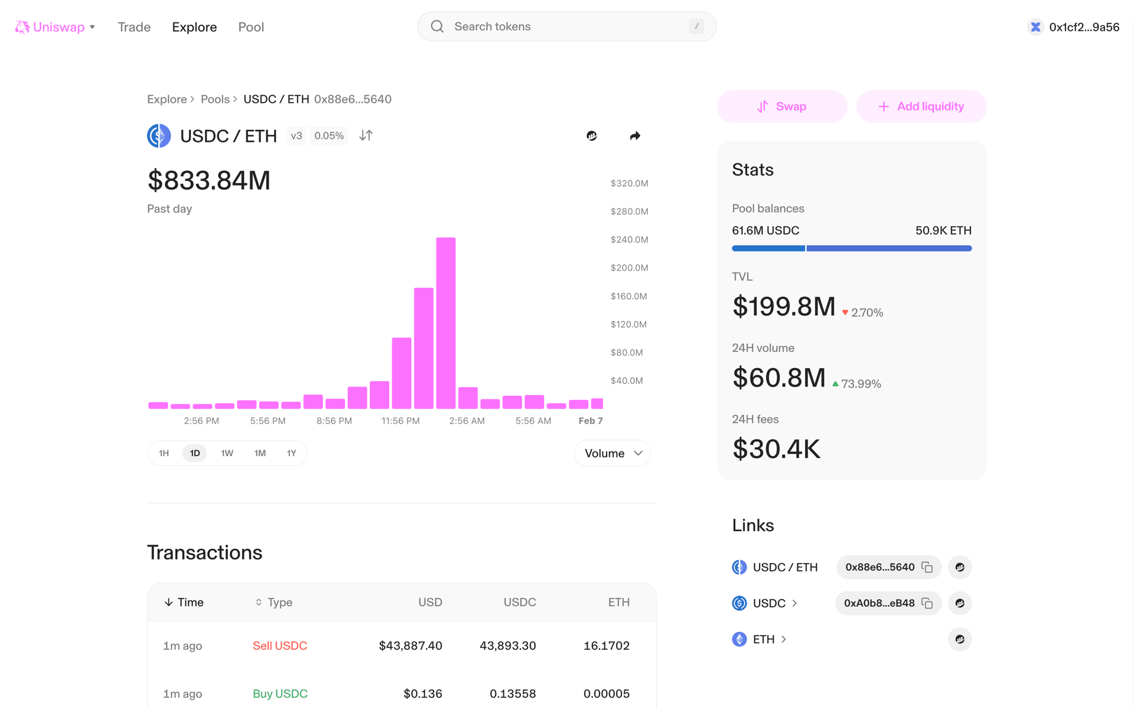Open explorer icon for ETH link
This screenshot has width=1134, height=709.
960,639
